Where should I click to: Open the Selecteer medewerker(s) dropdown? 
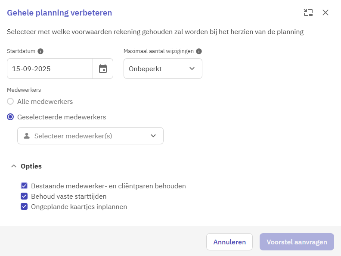click(x=90, y=136)
